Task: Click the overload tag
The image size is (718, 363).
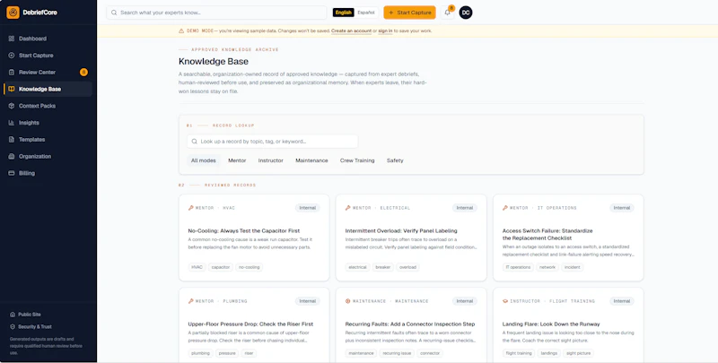Action: (407, 267)
